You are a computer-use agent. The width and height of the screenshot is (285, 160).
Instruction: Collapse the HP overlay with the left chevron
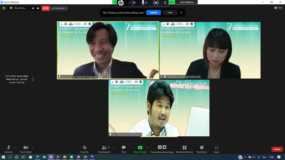165,3
